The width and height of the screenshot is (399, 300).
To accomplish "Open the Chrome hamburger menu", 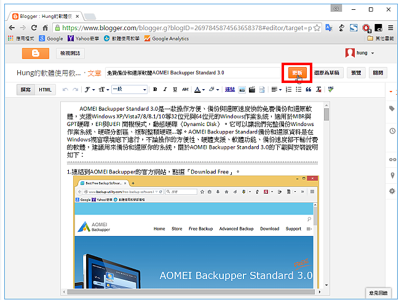I will point(390,28).
